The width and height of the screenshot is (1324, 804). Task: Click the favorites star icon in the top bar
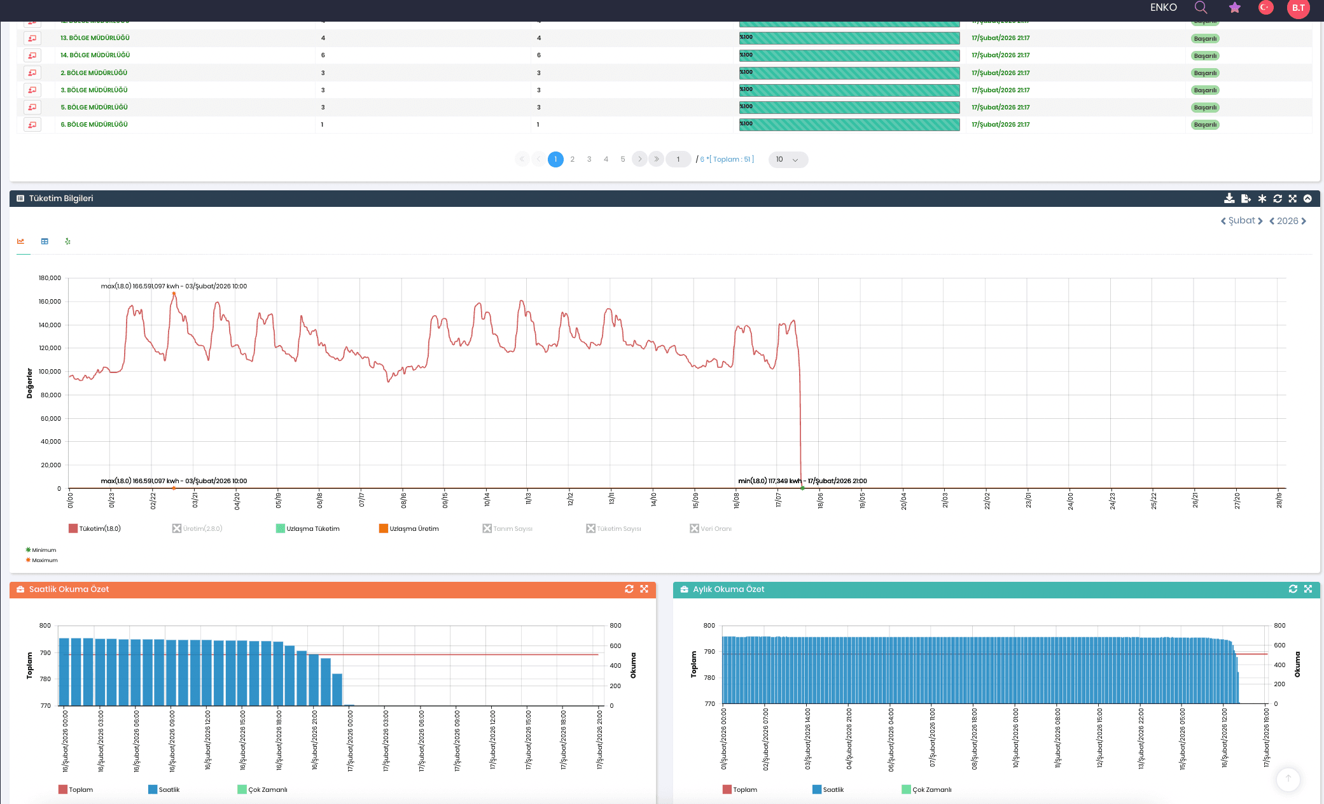1234,8
